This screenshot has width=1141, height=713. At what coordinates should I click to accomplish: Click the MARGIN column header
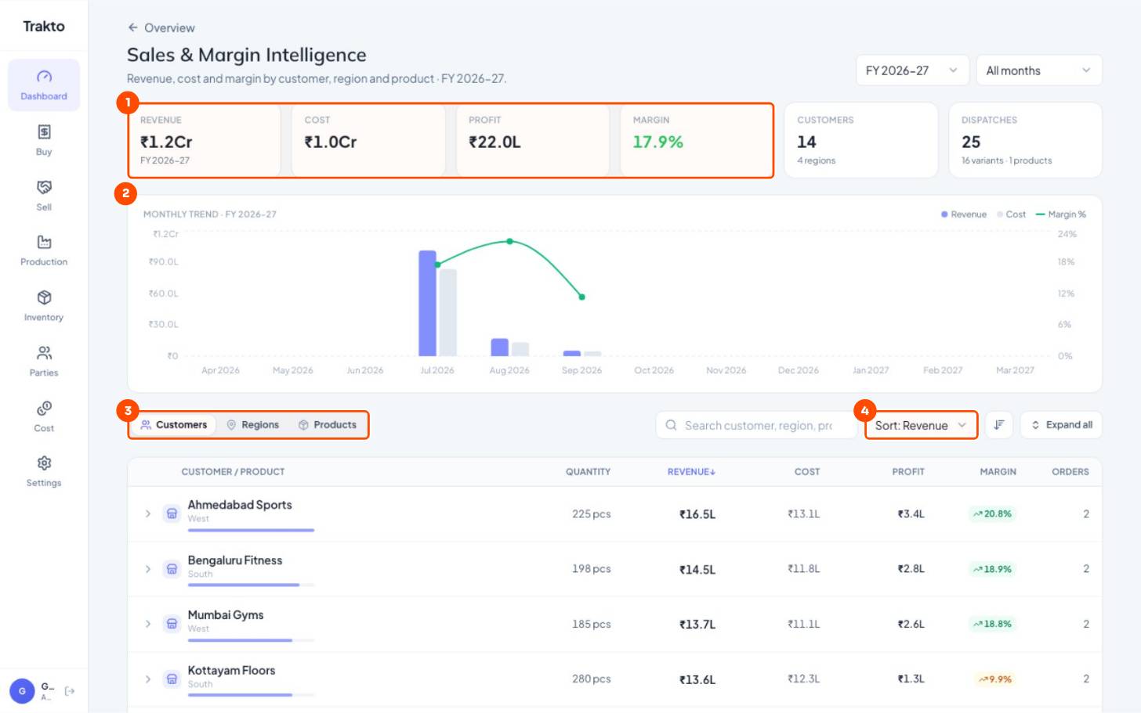(998, 472)
